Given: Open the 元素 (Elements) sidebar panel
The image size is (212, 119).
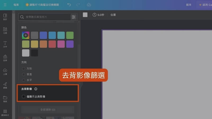Looking at the screenshot, I should 5,30.
